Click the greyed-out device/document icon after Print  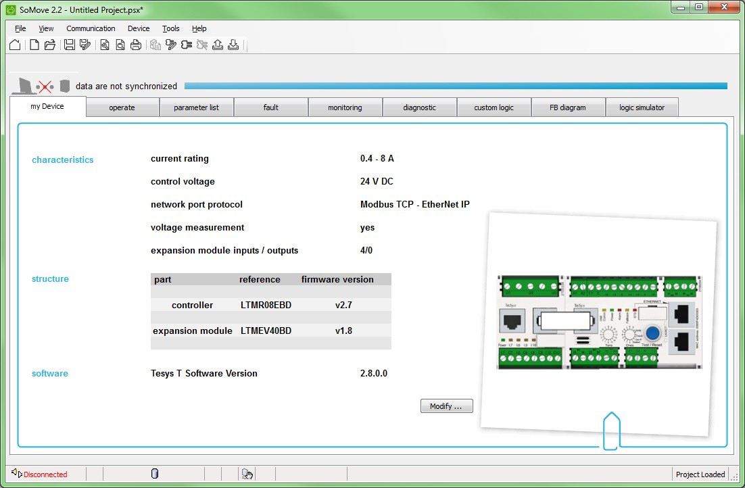pyautogui.click(x=155, y=45)
